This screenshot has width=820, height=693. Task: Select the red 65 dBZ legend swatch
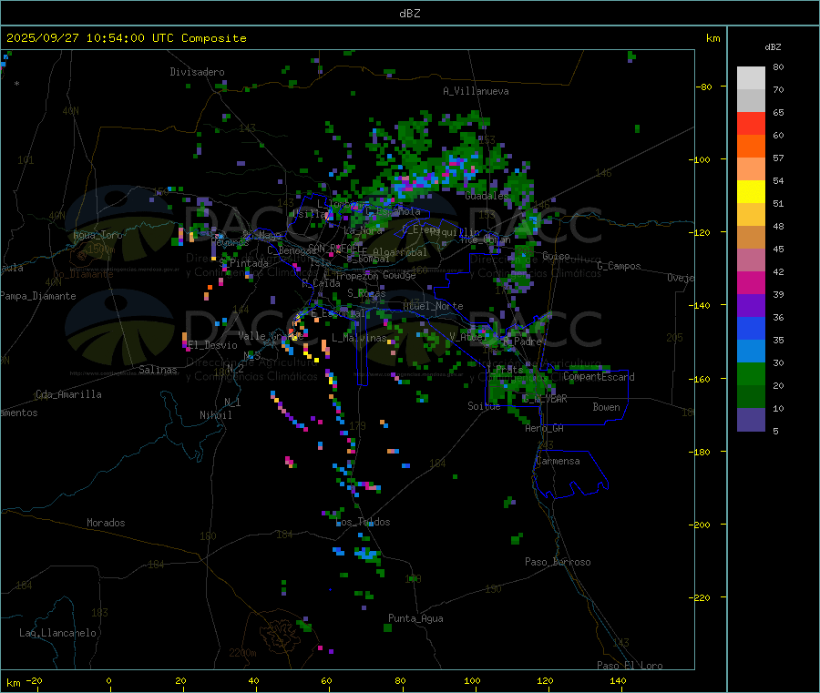pos(751,123)
